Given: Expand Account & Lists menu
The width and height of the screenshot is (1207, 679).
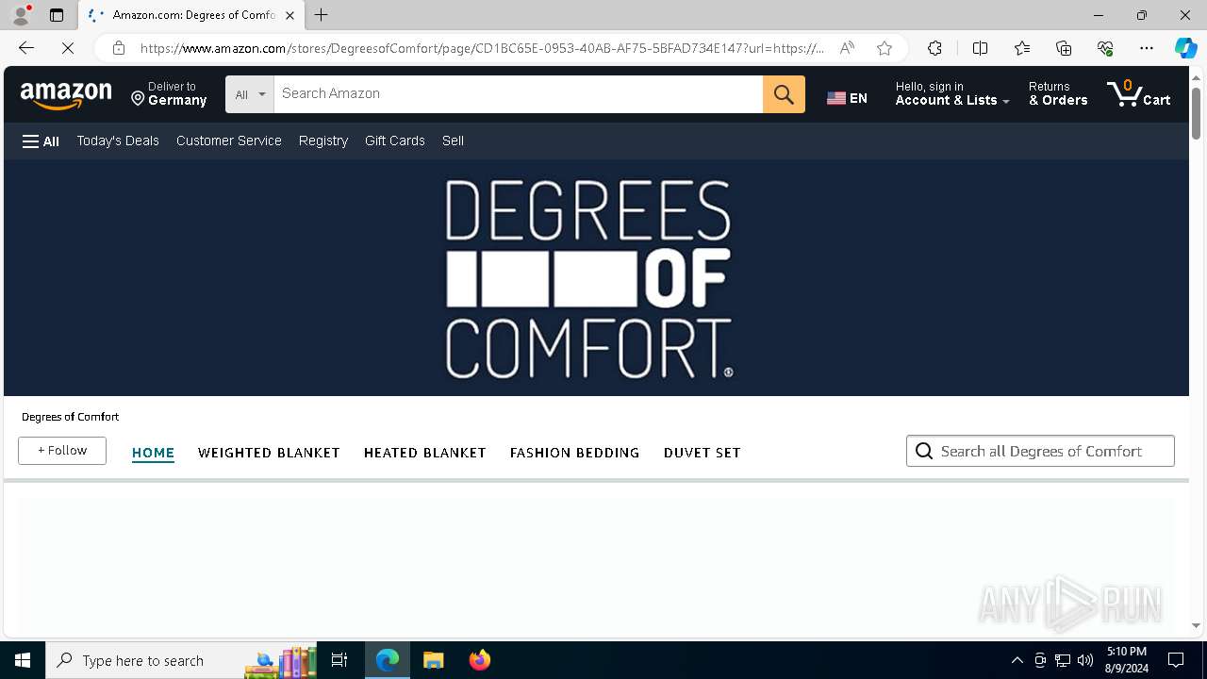Looking at the screenshot, I should [x=951, y=93].
